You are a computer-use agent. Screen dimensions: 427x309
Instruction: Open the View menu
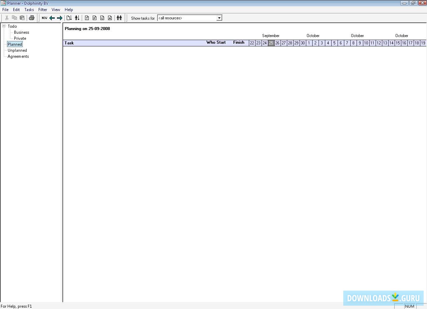pos(56,10)
